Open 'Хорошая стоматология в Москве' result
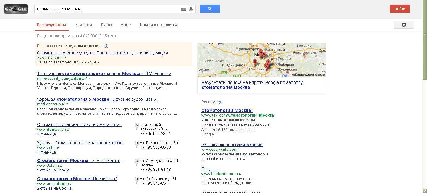The height and width of the screenshot is (193, 427). tap(97, 99)
